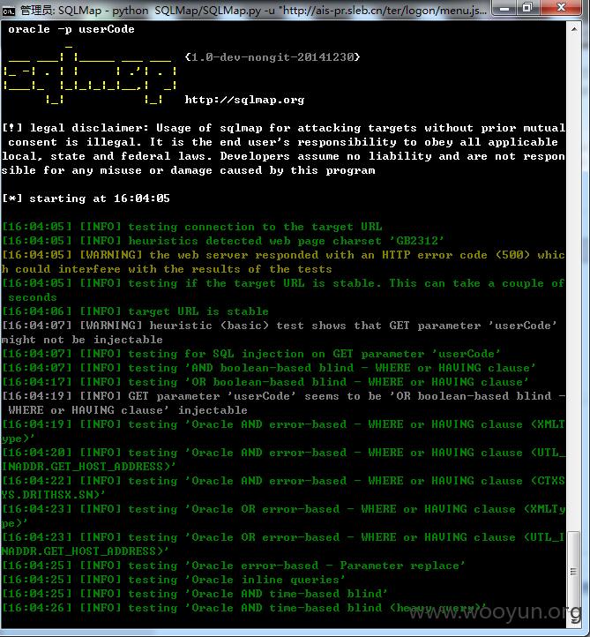Open the cmd window system menu icon
Screen dimensions: 590x637
click(8, 11)
